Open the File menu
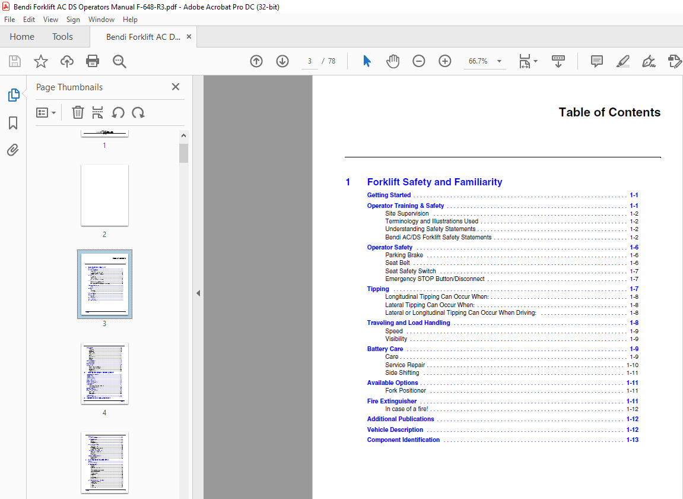Image resolution: width=683 pixels, height=499 pixels. pos(9,20)
